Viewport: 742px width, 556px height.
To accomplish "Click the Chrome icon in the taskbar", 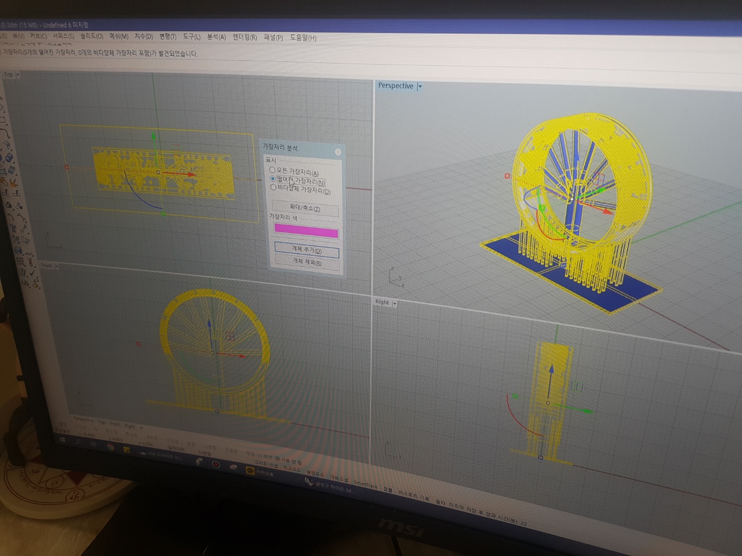I will pyautogui.click(x=110, y=447).
